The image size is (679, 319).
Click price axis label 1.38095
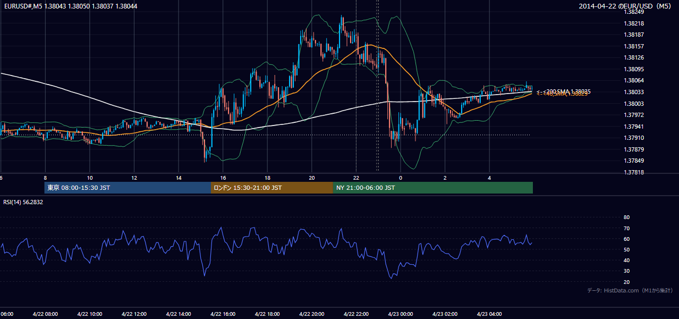pyautogui.click(x=634, y=69)
